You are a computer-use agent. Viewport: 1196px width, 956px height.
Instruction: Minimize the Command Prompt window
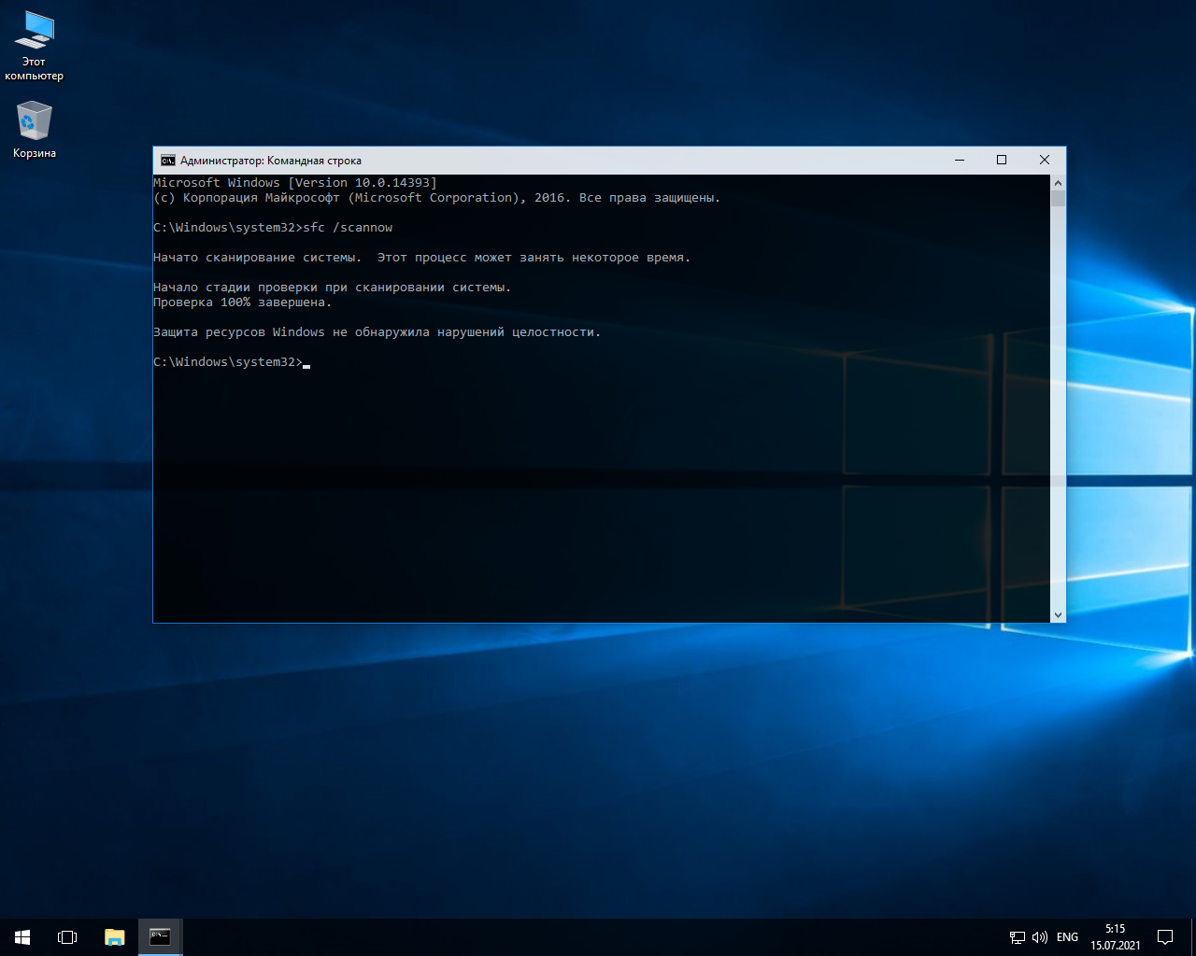[959, 161]
